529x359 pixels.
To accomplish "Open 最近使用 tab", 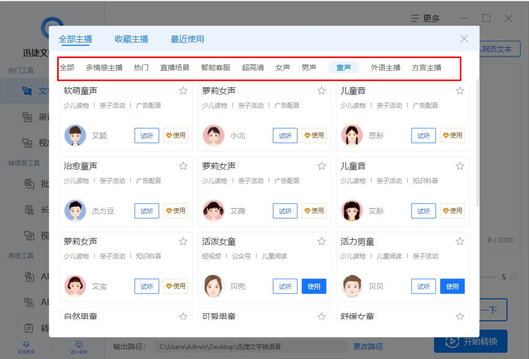I will coord(187,39).
